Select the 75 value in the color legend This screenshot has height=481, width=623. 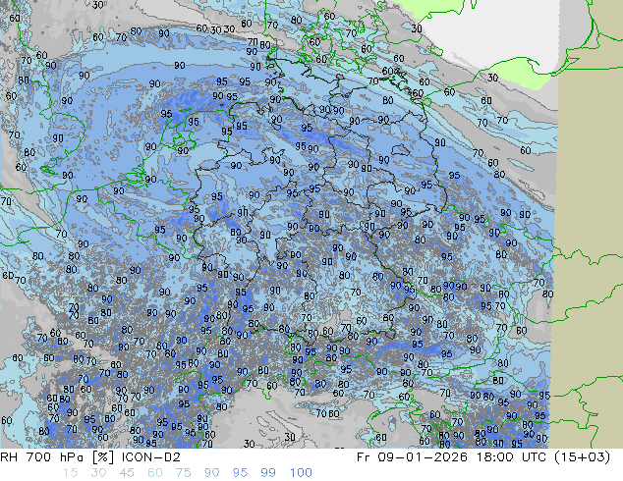click(183, 473)
